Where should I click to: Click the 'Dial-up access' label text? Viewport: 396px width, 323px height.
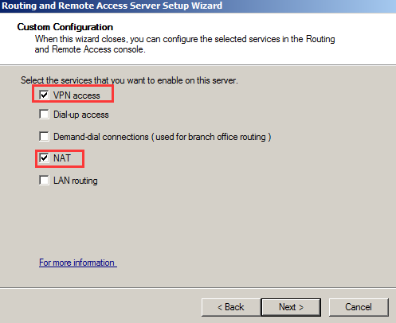(81, 115)
